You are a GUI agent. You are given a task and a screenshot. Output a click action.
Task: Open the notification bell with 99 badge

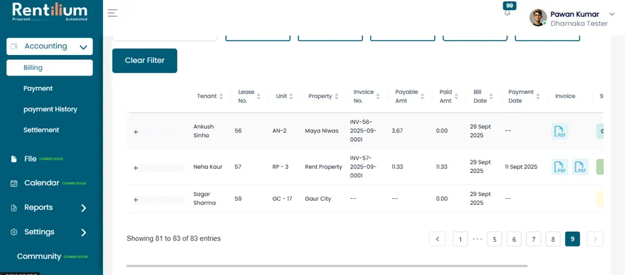(x=507, y=12)
